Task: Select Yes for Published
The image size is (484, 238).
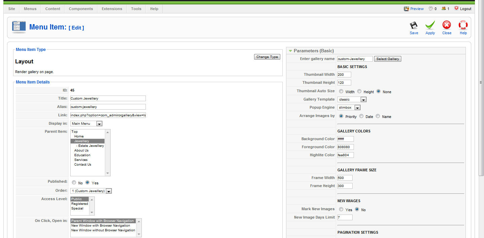Action: coord(87,183)
